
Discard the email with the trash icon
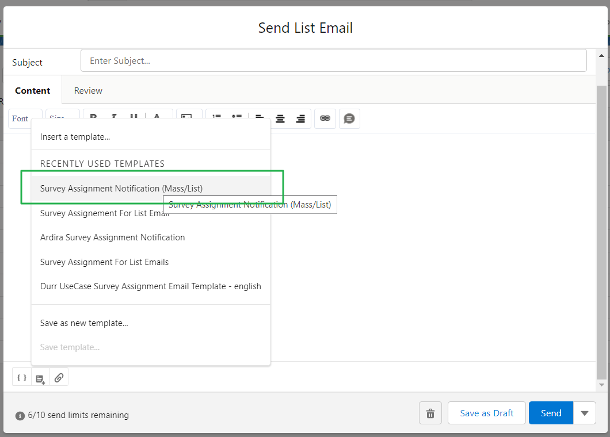point(430,413)
